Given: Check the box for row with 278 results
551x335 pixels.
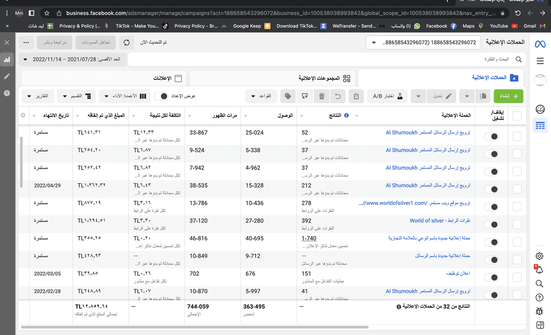Looking at the screenshot, I should [x=517, y=206].
